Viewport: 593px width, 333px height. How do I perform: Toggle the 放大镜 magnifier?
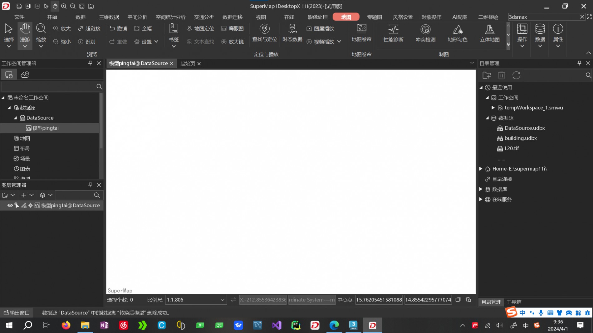tap(233, 41)
